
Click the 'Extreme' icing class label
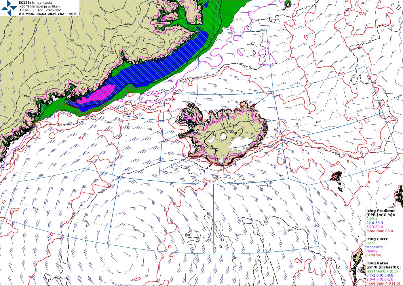373,255
